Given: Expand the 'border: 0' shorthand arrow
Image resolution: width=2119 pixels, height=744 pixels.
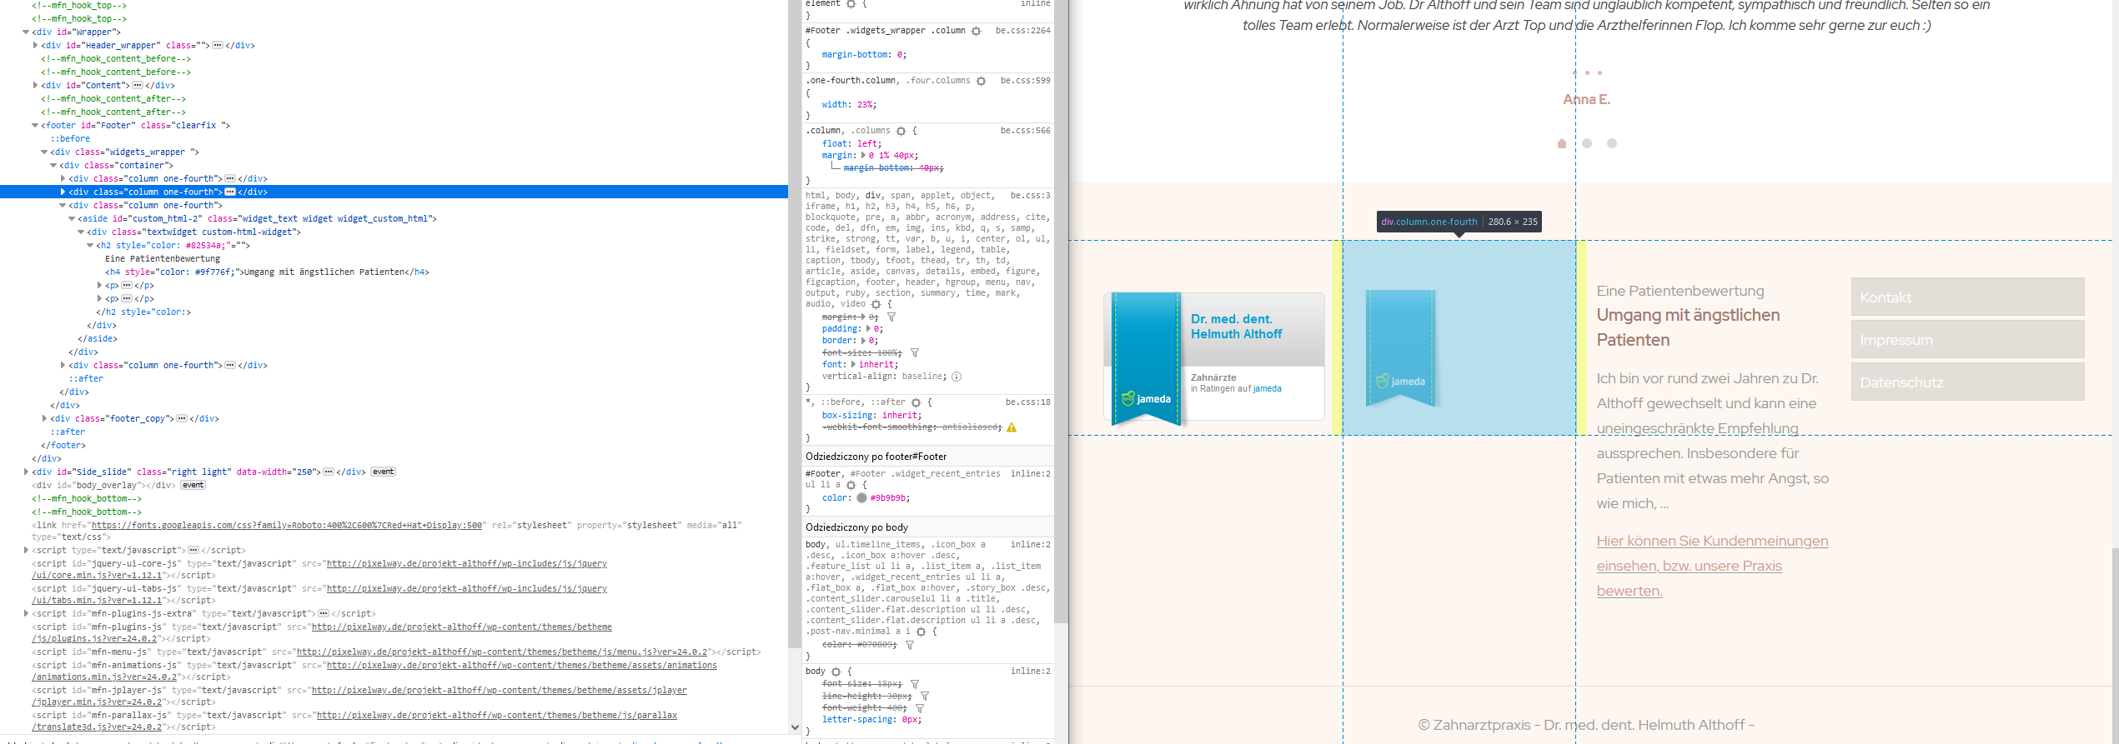Looking at the screenshot, I should (863, 341).
